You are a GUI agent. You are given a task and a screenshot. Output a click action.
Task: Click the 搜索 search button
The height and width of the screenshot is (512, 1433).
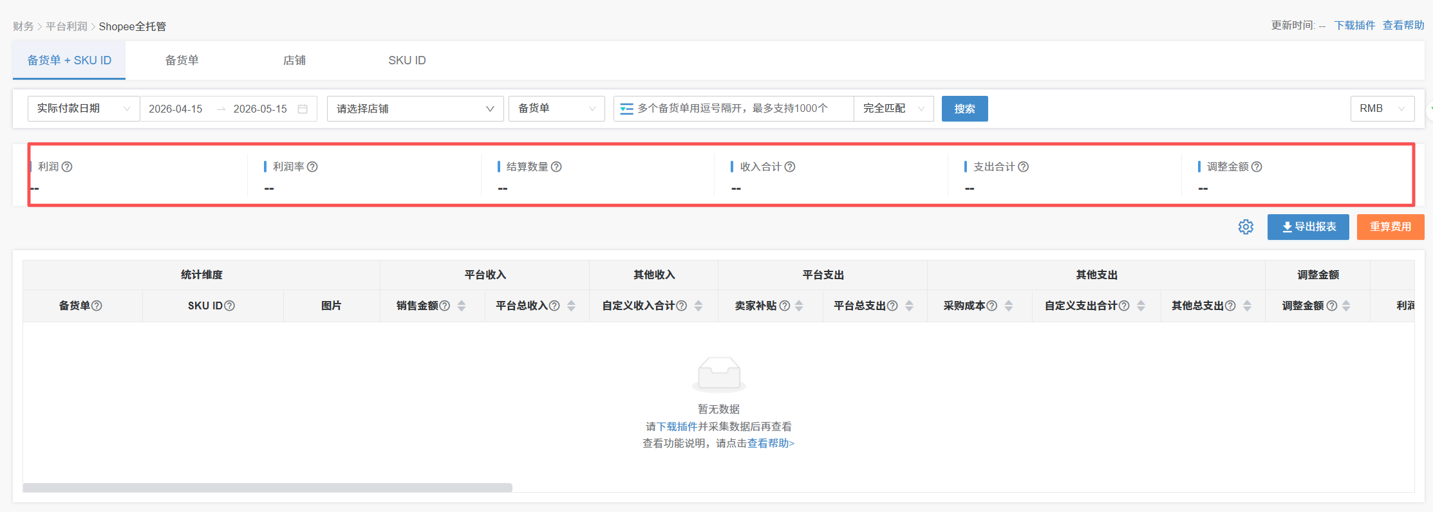(x=964, y=109)
